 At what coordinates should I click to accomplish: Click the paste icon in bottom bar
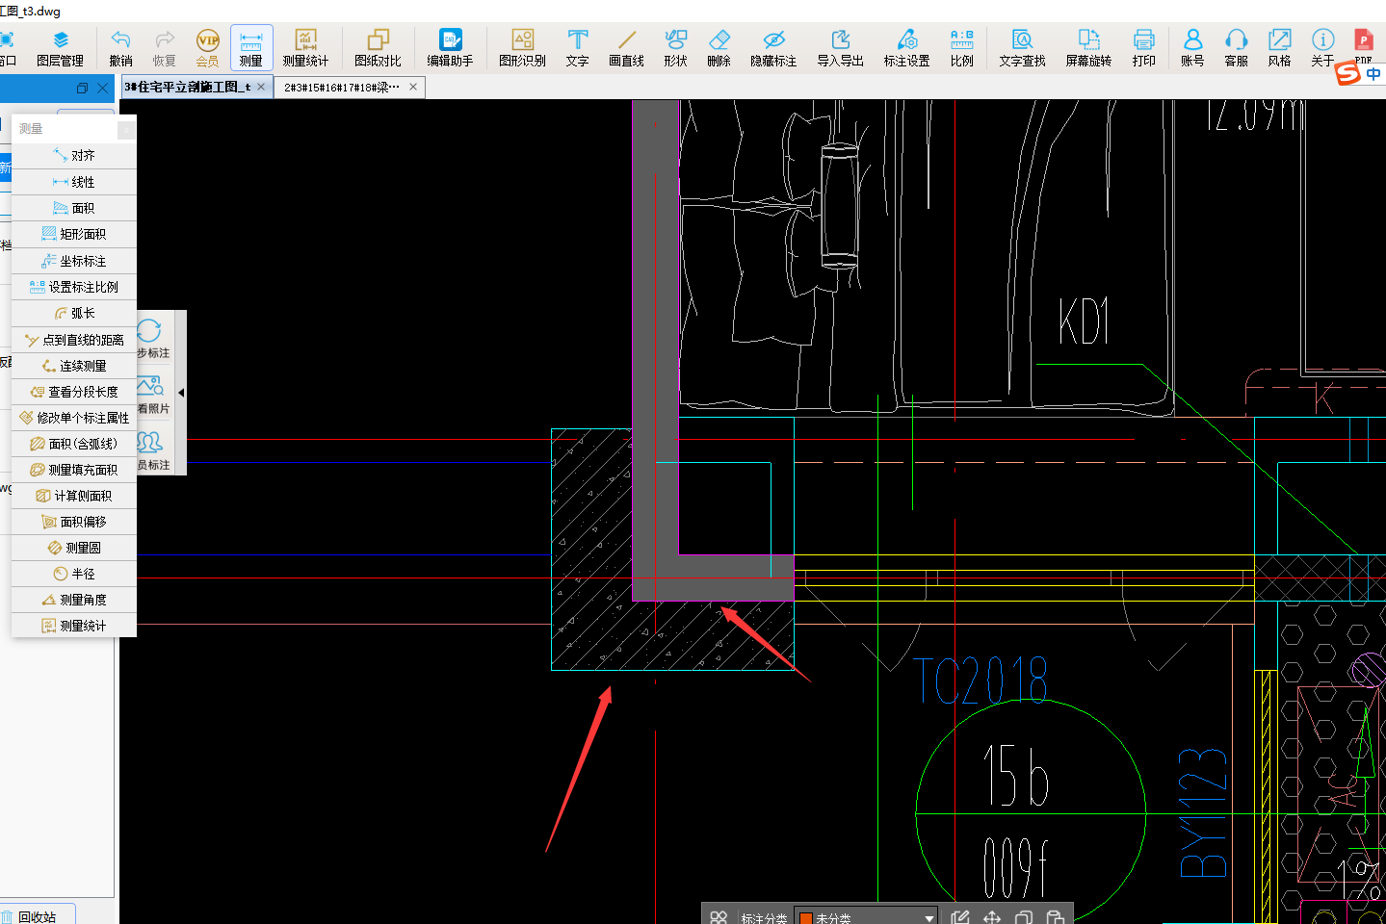pyautogui.click(x=1056, y=917)
